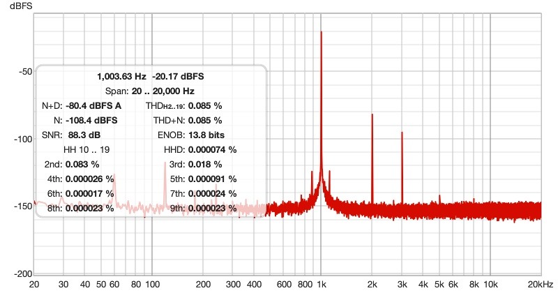
Task: Select the 2nd harmonic 0.083 % value
Action: (82, 164)
